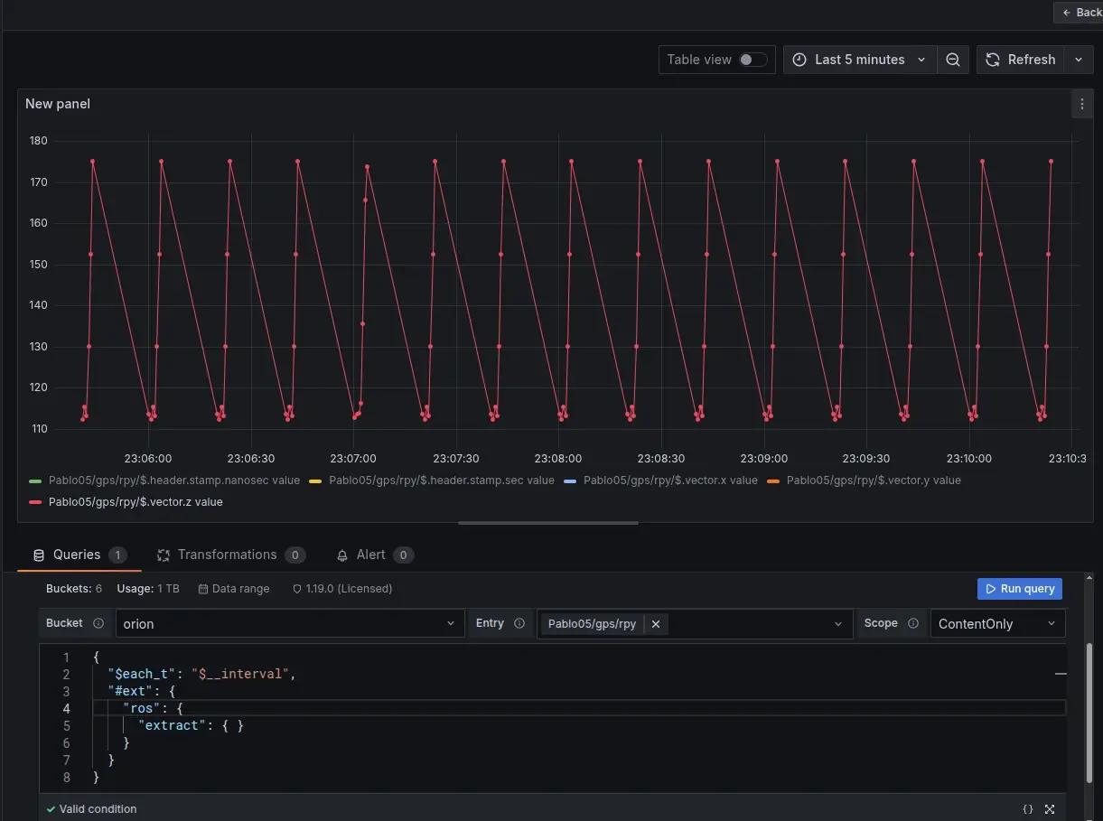1103x821 pixels.
Task: Open the Refresh interval chevron dropdown
Action: coord(1078,60)
